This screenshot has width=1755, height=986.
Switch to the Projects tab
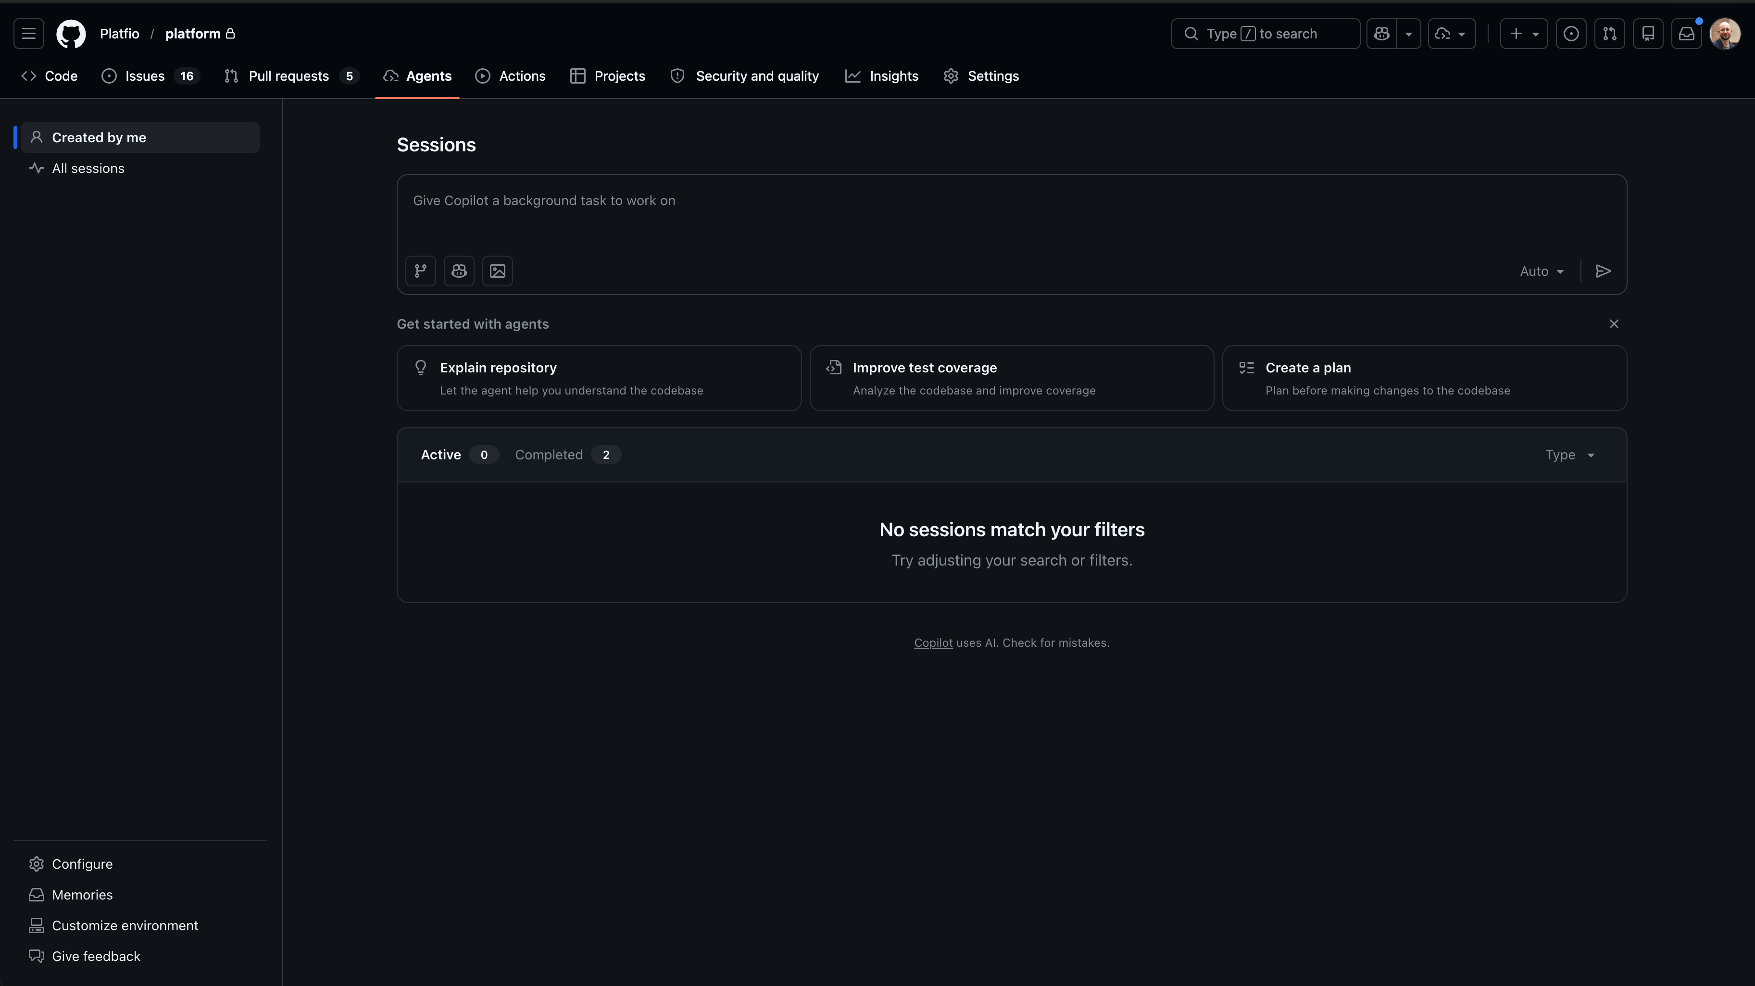(x=608, y=76)
